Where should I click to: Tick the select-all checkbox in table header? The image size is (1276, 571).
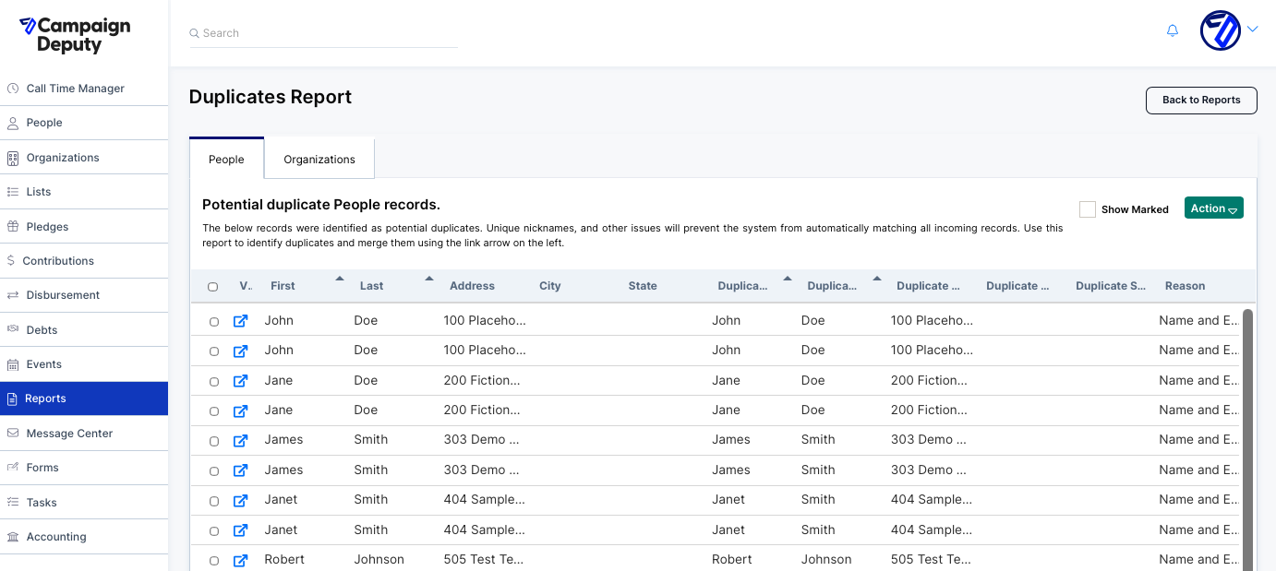pyautogui.click(x=213, y=287)
